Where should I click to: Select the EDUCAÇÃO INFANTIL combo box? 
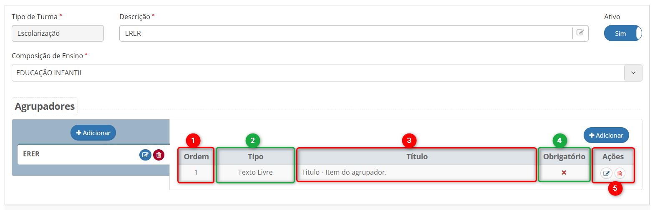317,73
